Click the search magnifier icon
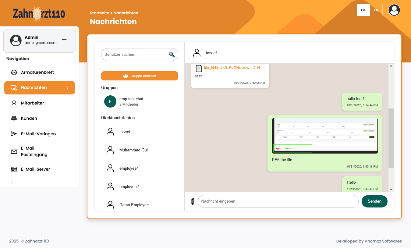The width and height of the screenshot is (411, 248). coord(172,54)
